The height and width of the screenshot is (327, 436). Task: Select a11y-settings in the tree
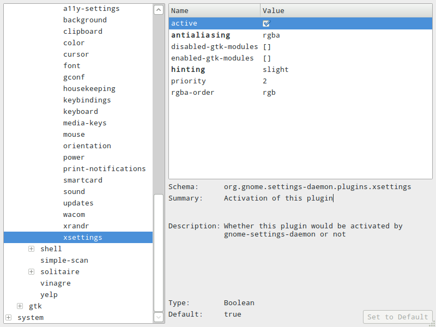coord(92,9)
